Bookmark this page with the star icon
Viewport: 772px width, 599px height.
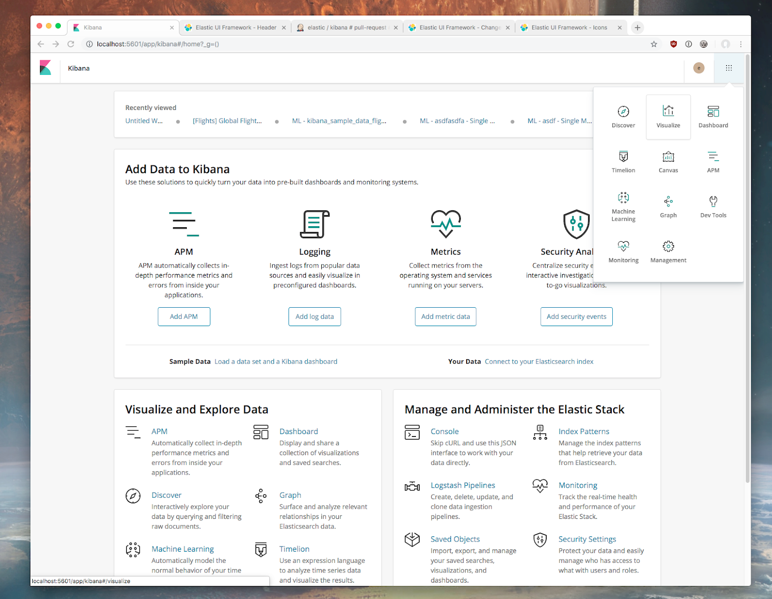tap(654, 44)
